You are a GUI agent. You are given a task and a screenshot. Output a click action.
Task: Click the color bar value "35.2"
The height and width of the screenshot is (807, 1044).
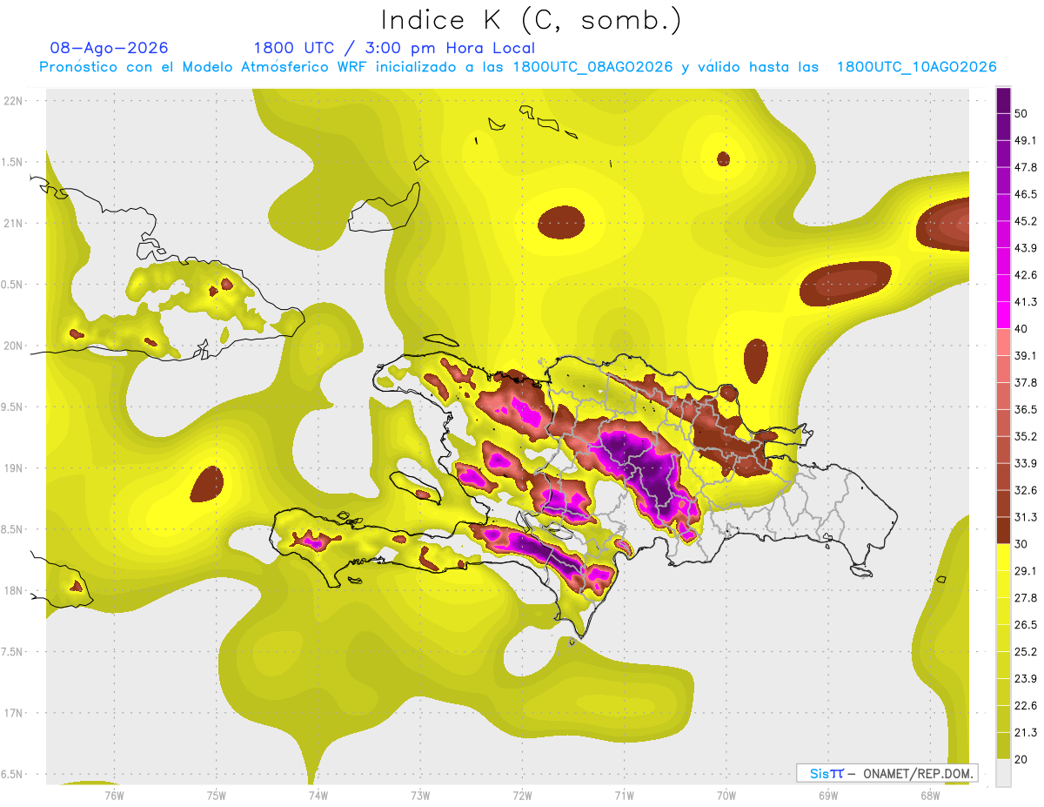coord(1026,436)
